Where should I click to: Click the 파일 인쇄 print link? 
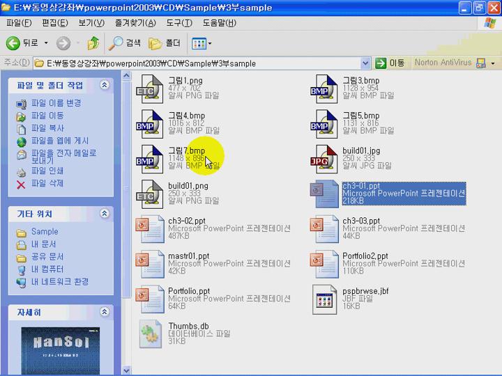pos(47,171)
